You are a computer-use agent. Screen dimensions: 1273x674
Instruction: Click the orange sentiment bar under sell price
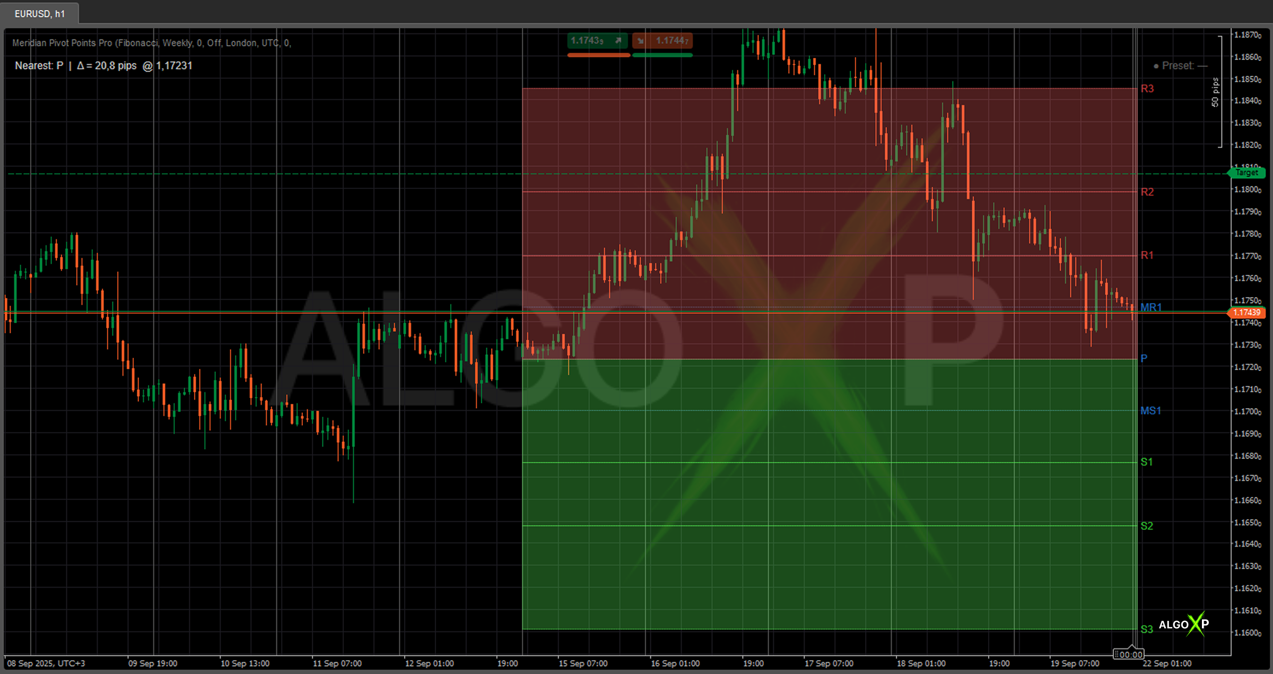pyautogui.click(x=598, y=55)
